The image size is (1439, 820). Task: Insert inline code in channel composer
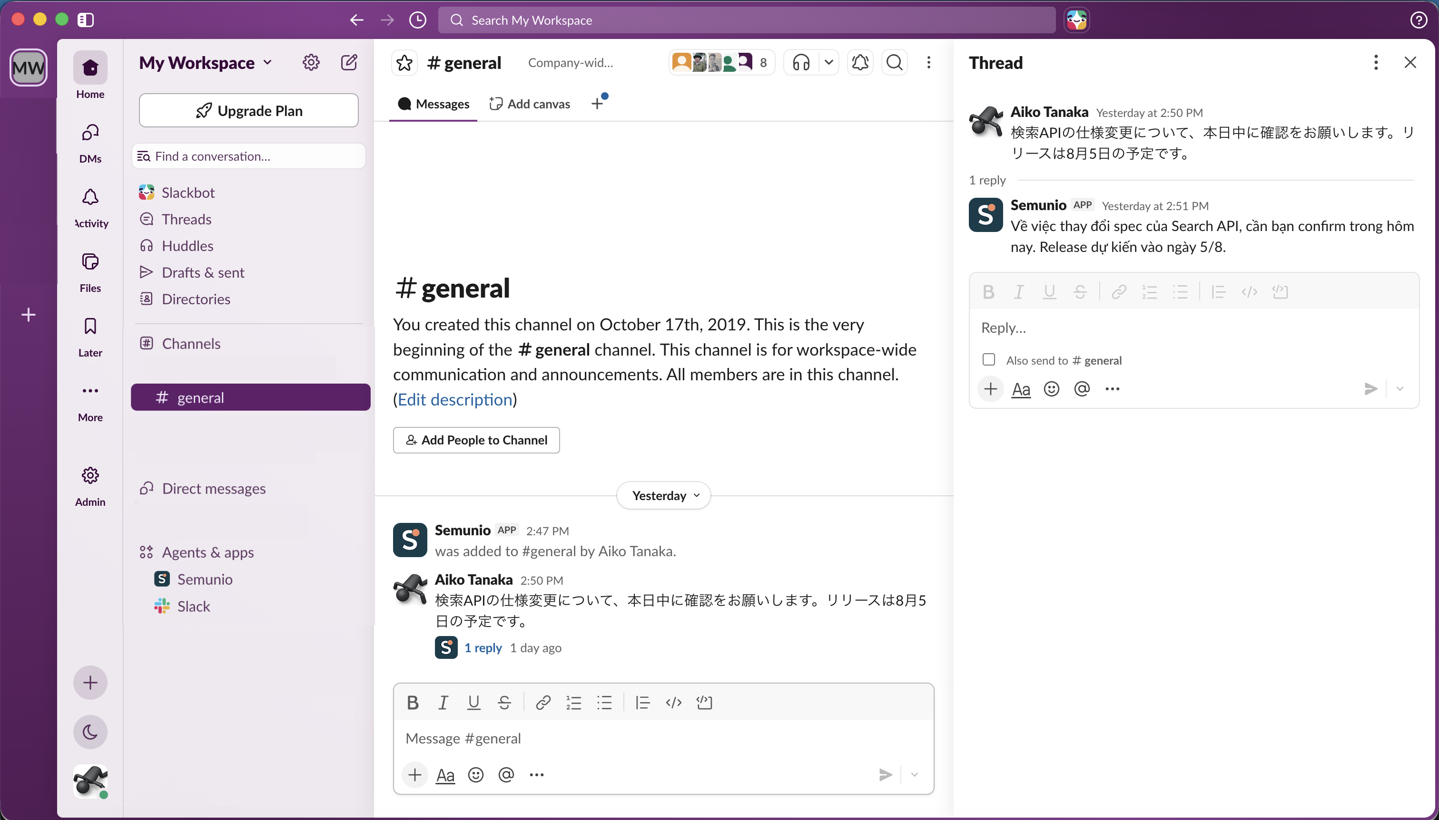coord(673,702)
